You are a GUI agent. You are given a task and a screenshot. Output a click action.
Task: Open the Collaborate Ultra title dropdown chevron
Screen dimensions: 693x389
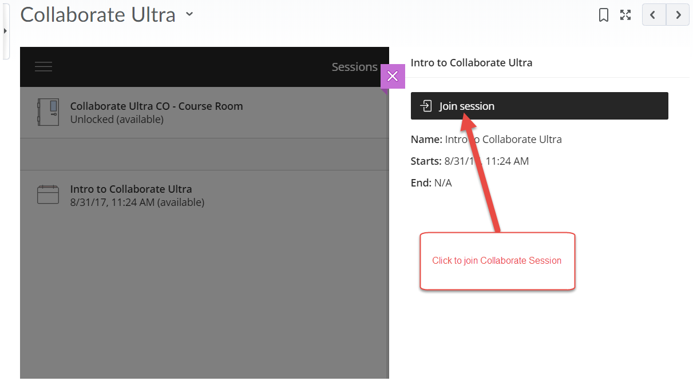tap(189, 15)
